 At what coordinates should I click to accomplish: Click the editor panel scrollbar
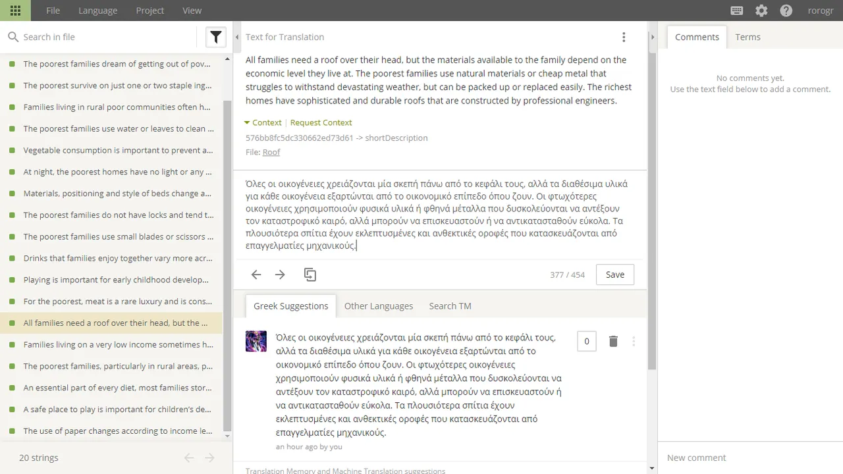(x=652, y=211)
